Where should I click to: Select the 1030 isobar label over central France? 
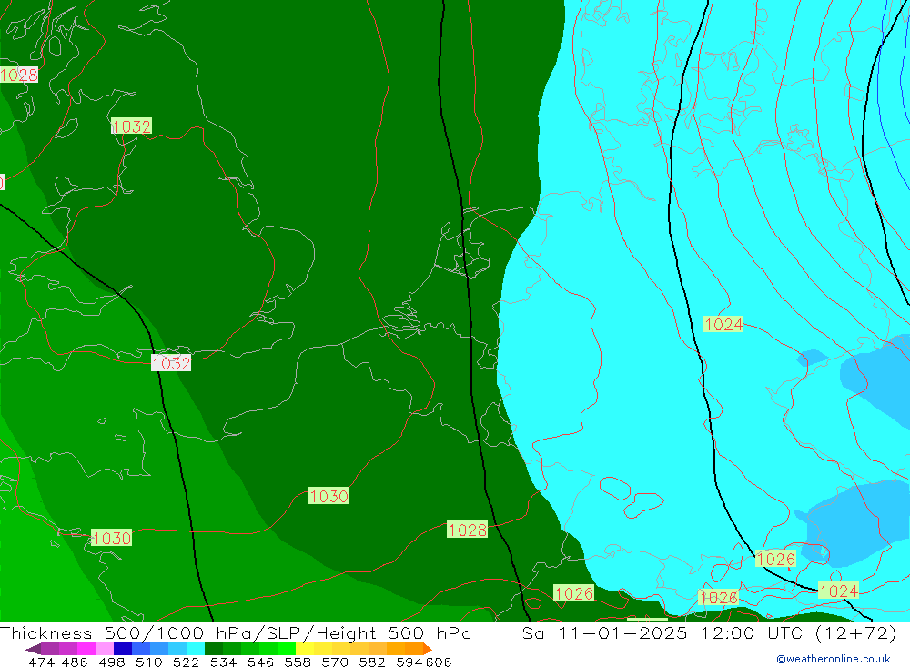pos(329,496)
